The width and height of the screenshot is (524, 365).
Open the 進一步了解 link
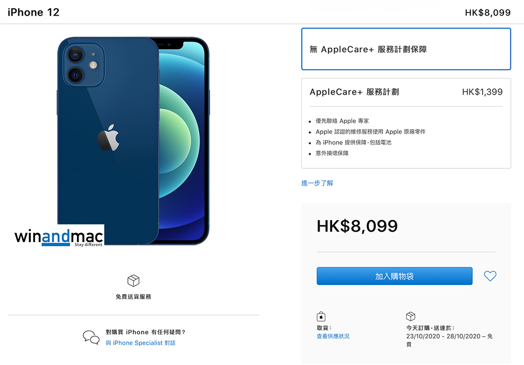tap(317, 183)
